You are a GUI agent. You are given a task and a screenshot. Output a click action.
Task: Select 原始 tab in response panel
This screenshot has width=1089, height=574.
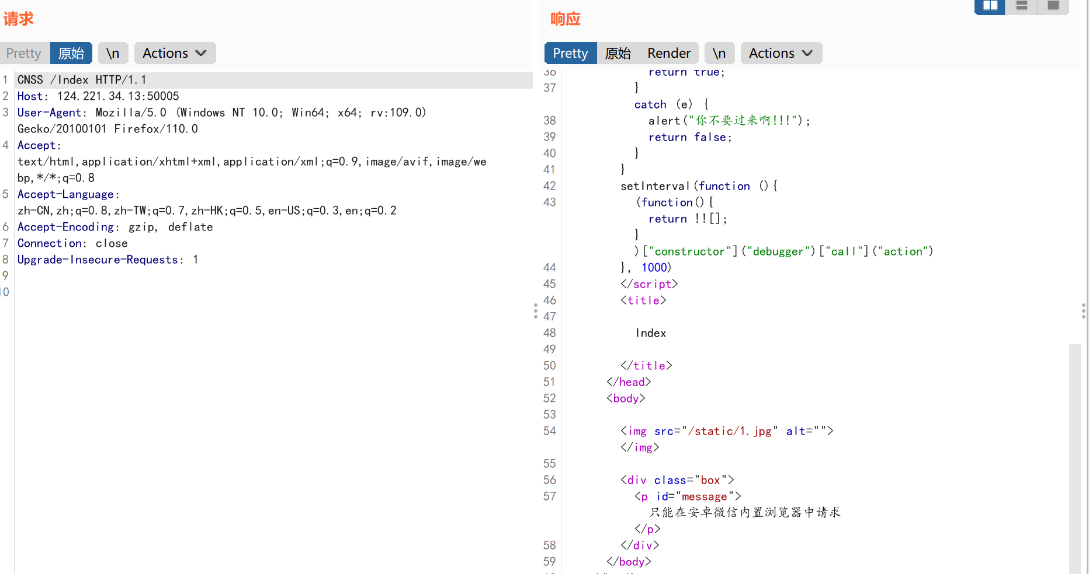pos(618,53)
